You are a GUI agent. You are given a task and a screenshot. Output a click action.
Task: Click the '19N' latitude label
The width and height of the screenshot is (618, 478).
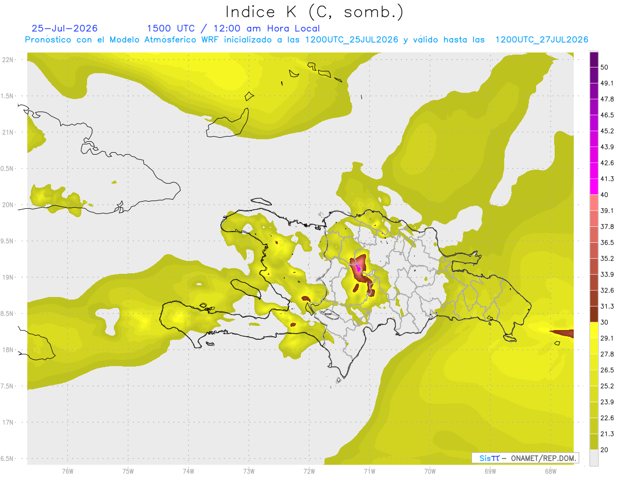[8, 277]
